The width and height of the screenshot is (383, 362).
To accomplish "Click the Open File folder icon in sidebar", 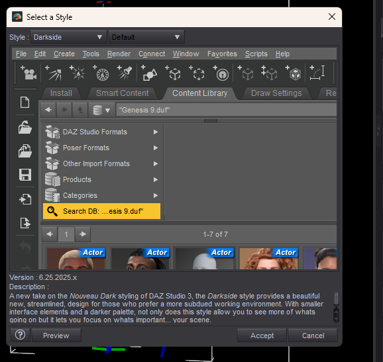I will click(25, 127).
